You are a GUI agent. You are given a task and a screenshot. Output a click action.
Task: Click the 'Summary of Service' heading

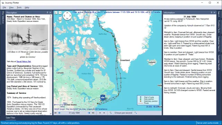pos(16,93)
